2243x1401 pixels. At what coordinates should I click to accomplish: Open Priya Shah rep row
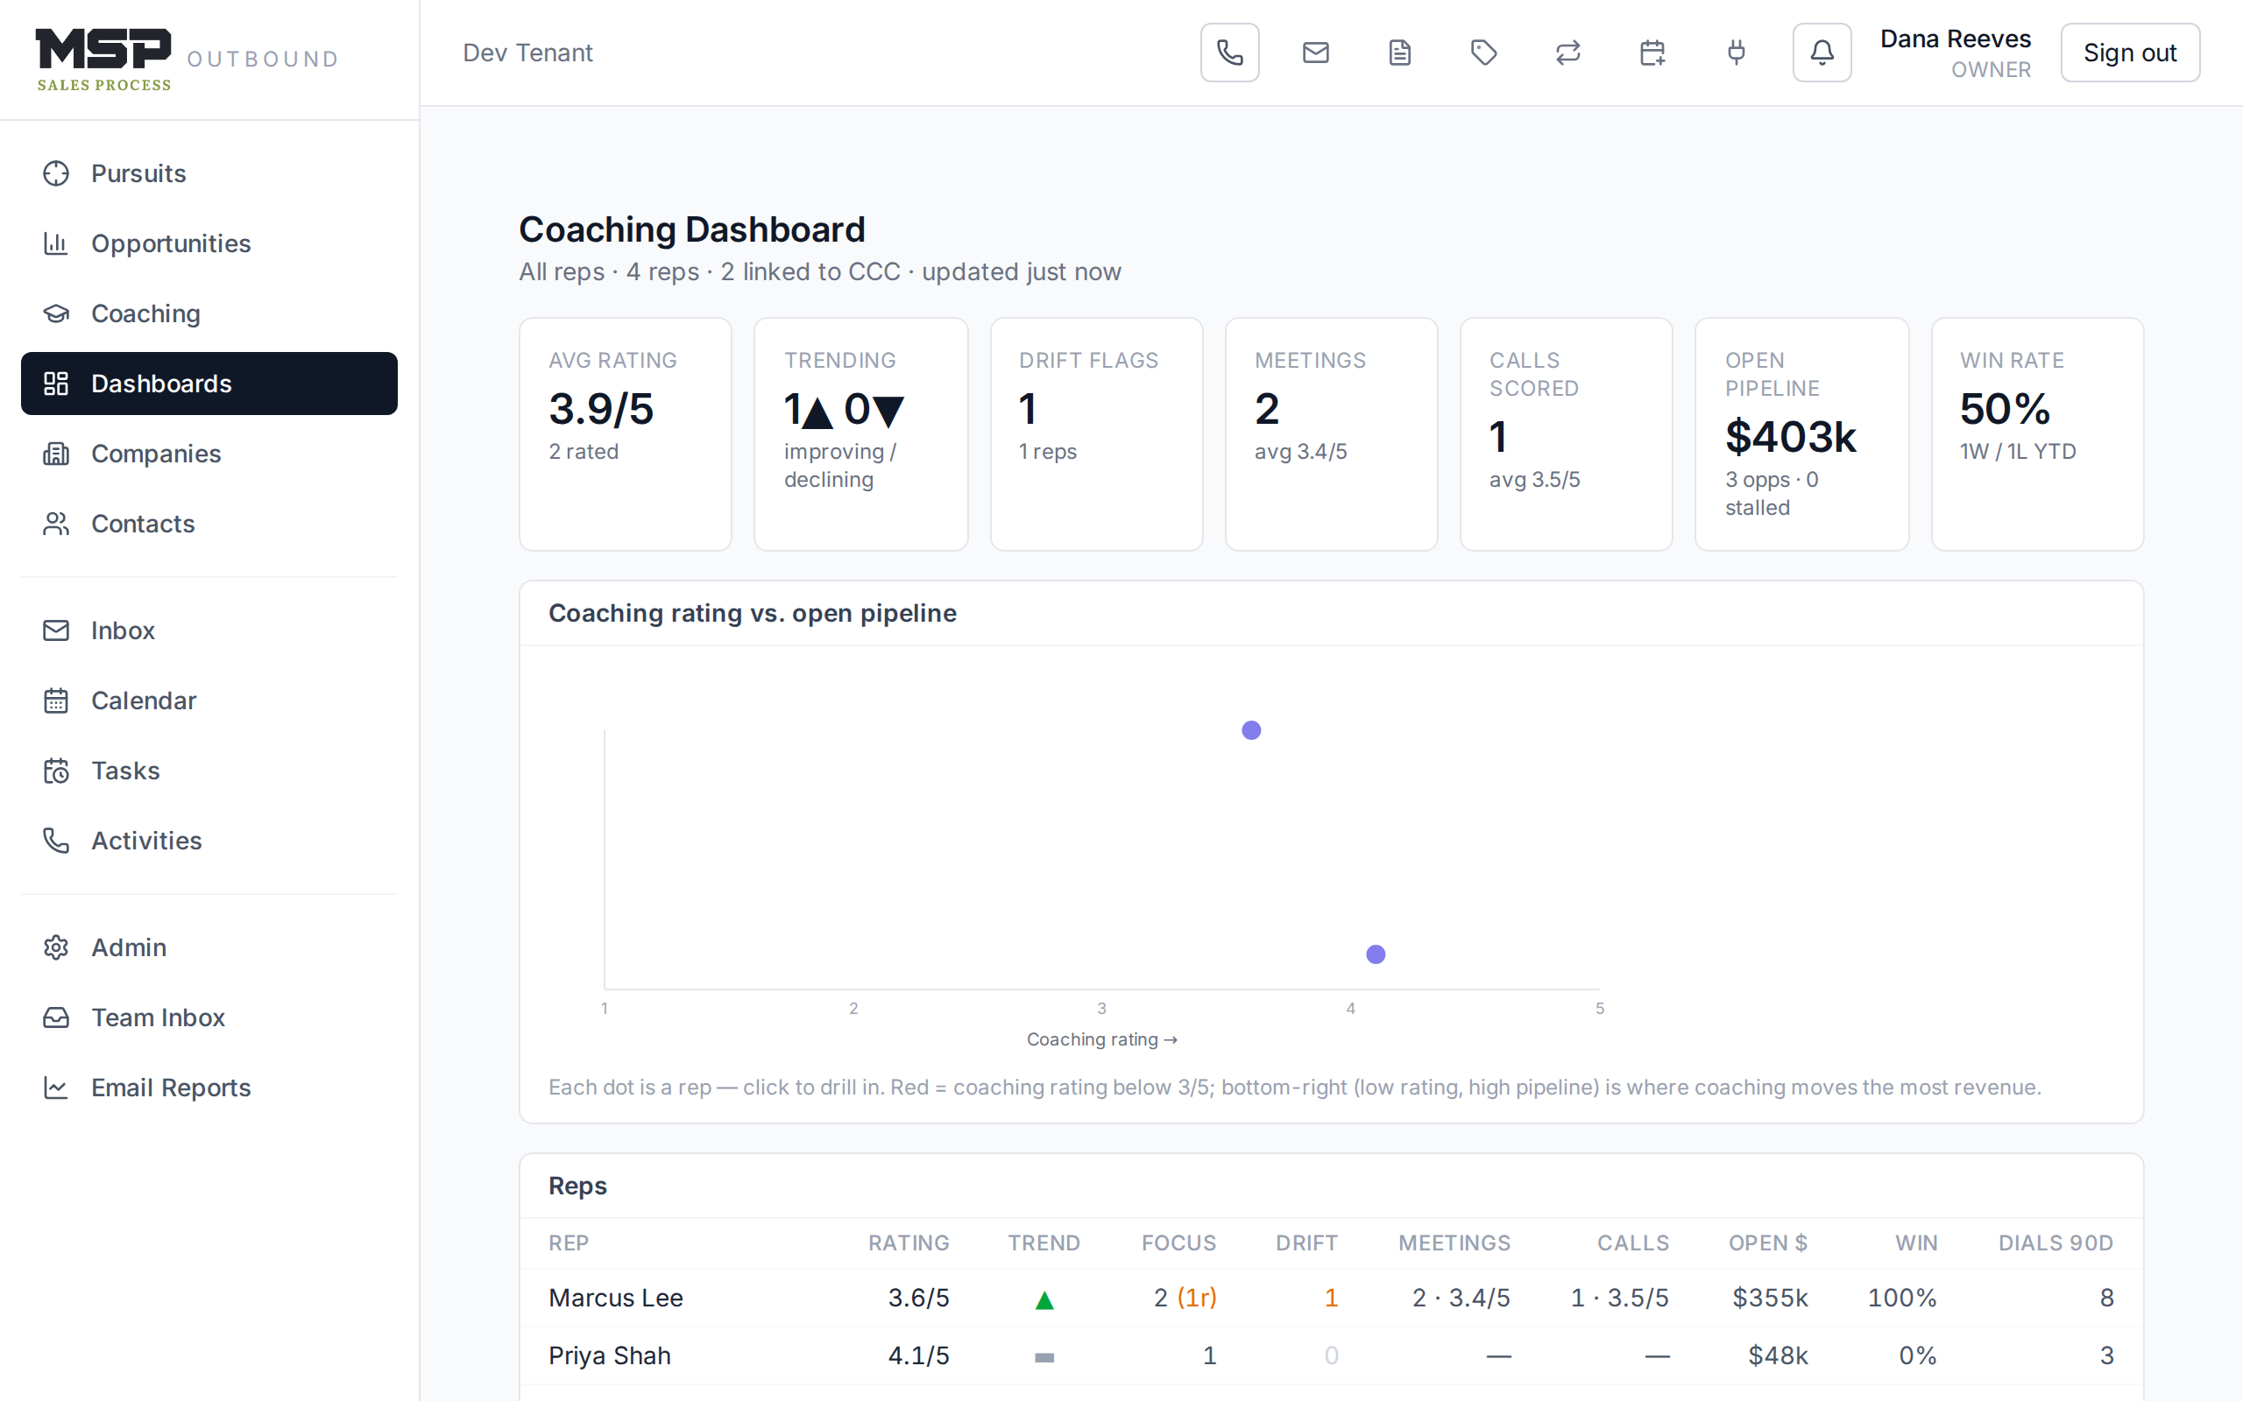coord(1331,1355)
